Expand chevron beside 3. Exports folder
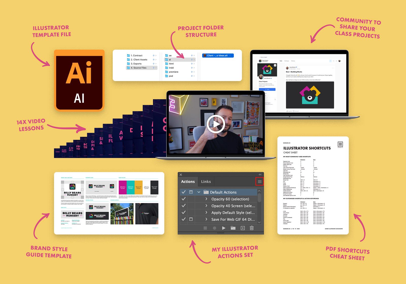 point(156,64)
